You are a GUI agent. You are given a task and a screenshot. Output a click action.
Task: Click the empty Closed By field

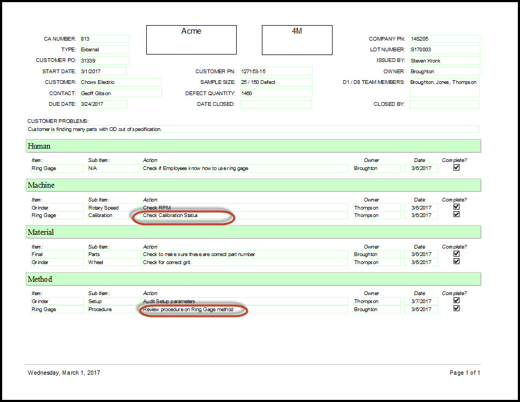point(444,104)
